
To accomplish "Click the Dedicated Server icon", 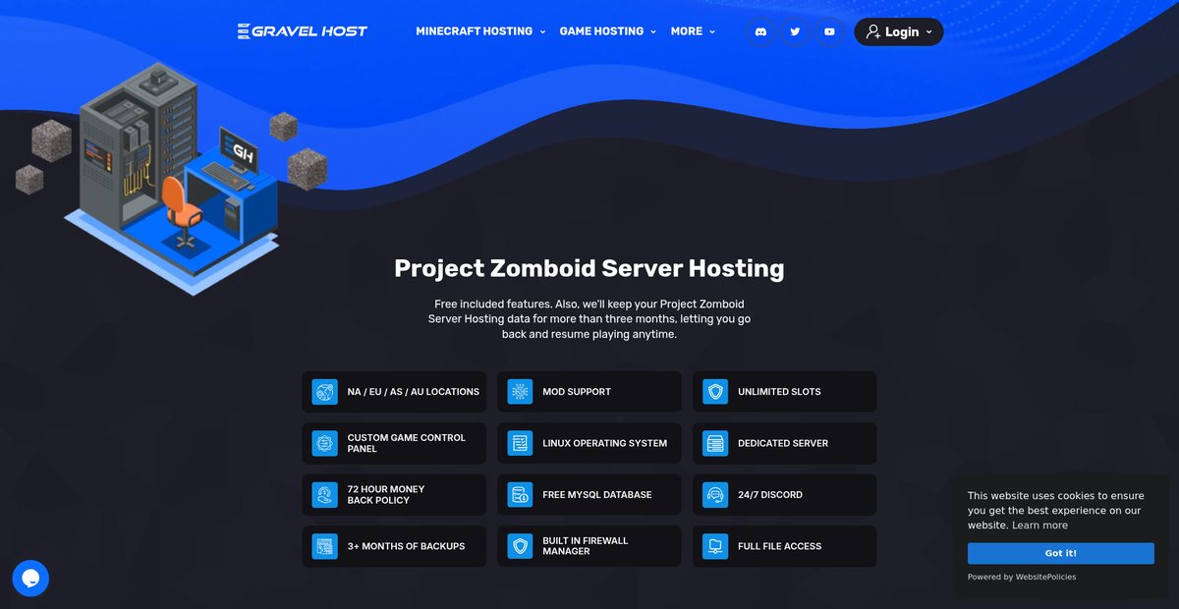I will [715, 444].
